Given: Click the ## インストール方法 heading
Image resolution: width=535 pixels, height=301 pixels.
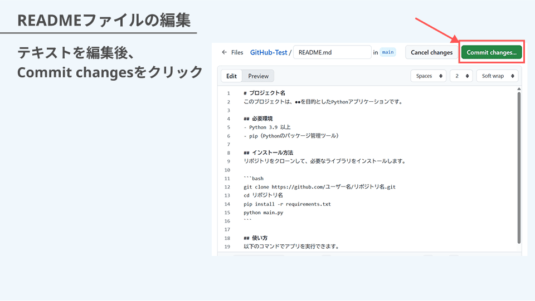Looking at the screenshot, I should click(268, 152).
